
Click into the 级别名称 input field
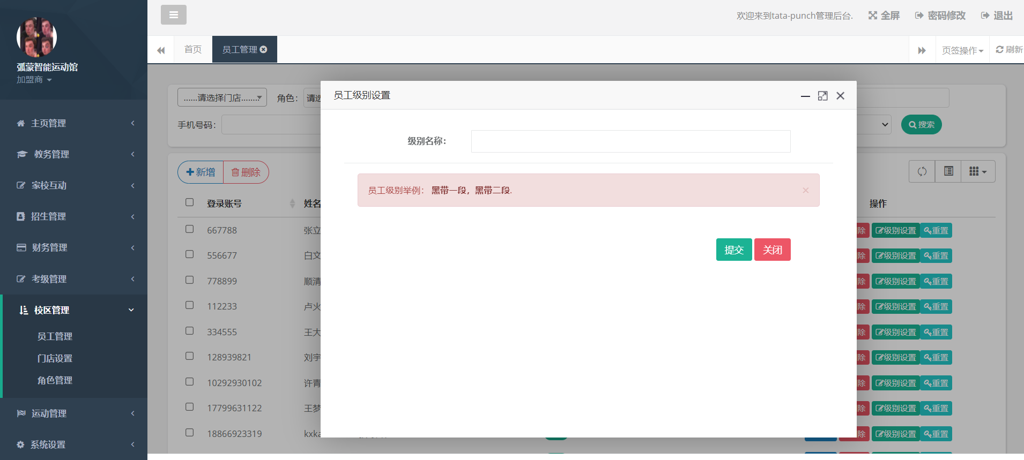pyautogui.click(x=630, y=141)
